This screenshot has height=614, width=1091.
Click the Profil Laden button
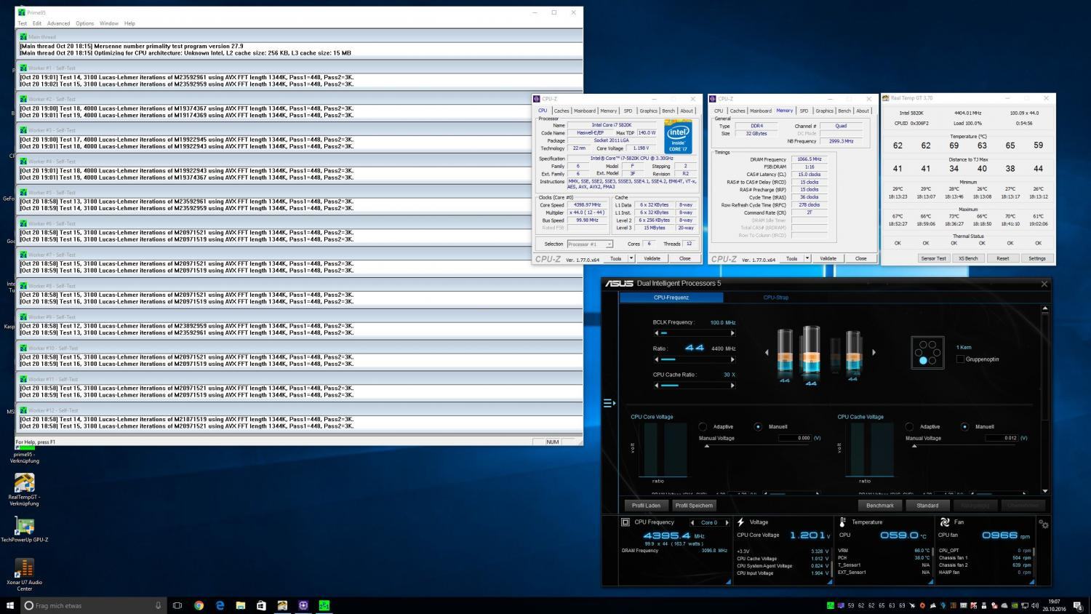(x=646, y=506)
